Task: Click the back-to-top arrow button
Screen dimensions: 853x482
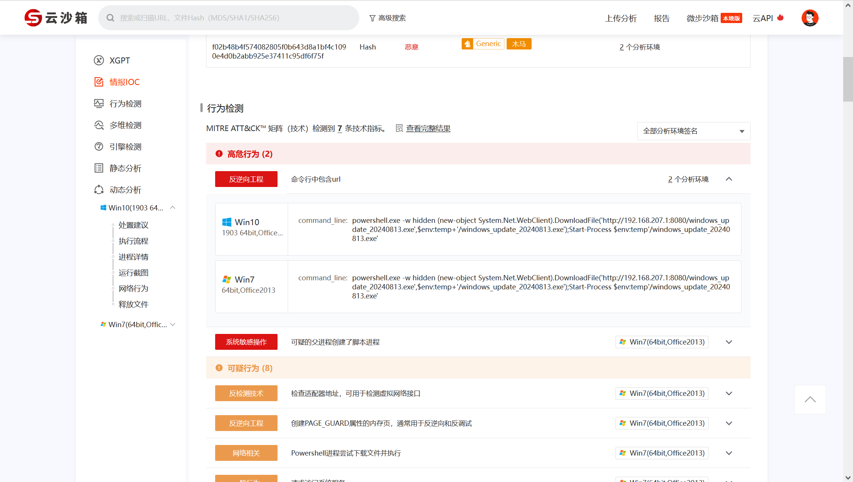Action: pyautogui.click(x=810, y=400)
